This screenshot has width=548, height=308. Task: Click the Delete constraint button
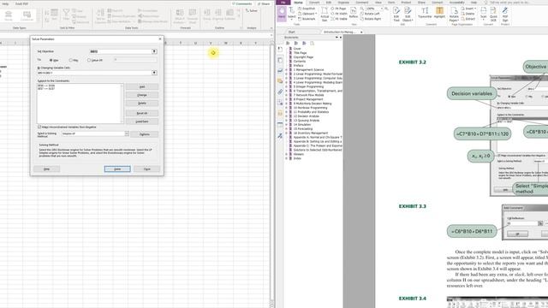tap(142, 104)
